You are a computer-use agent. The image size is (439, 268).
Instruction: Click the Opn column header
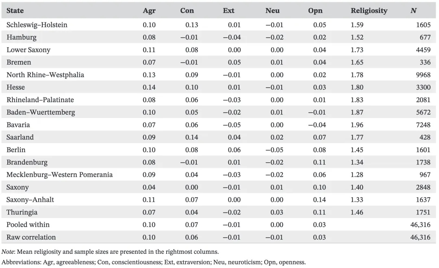(x=315, y=11)
